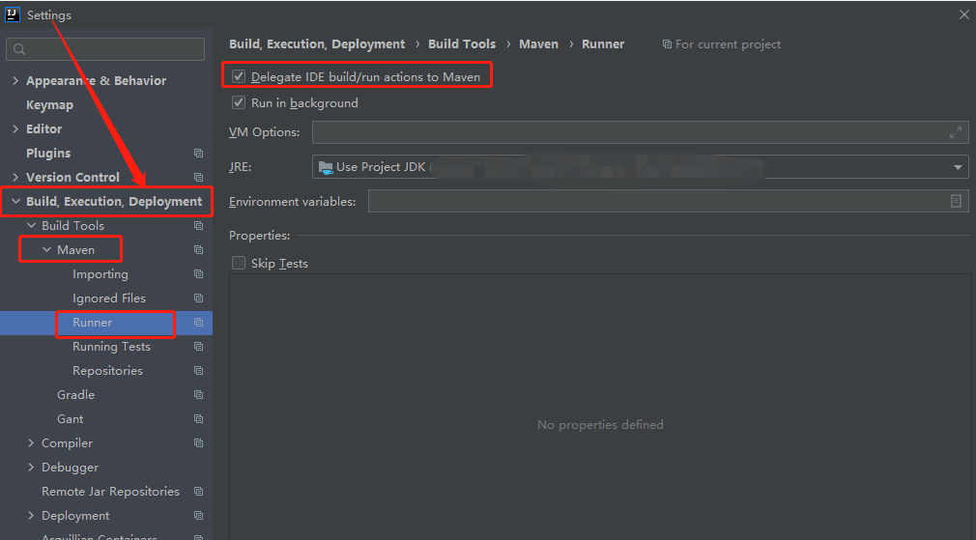
Task: Select Keymap in the settings tree
Action: 50,105
